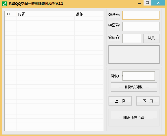
Task: Select the 验证码 text box
Action: pyautogui.click(x=132, y=38)
